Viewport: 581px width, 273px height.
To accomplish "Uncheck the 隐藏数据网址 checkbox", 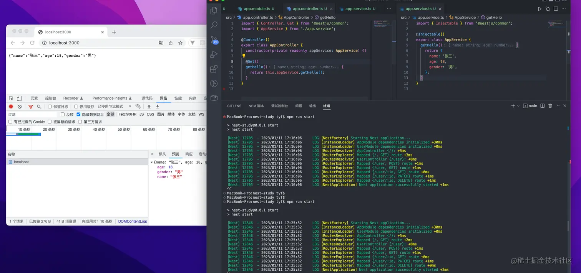I will 78,114.
